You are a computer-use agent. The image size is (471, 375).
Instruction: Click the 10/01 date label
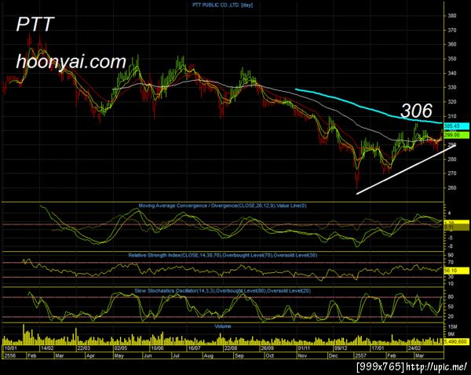(11, 348)
